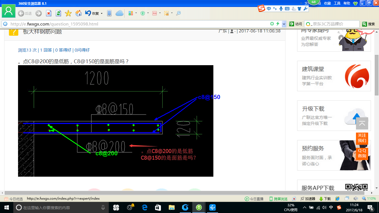Expand the green shield dropdown arrow
This screenshot has width=379, height=213.
coord(148,13)
